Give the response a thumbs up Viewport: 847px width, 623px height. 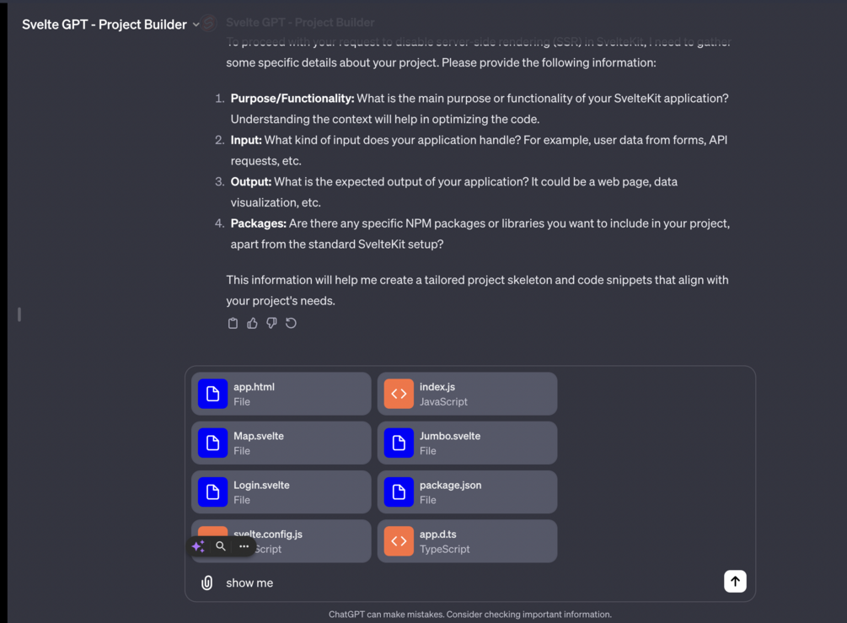click(x=252, y=323)
